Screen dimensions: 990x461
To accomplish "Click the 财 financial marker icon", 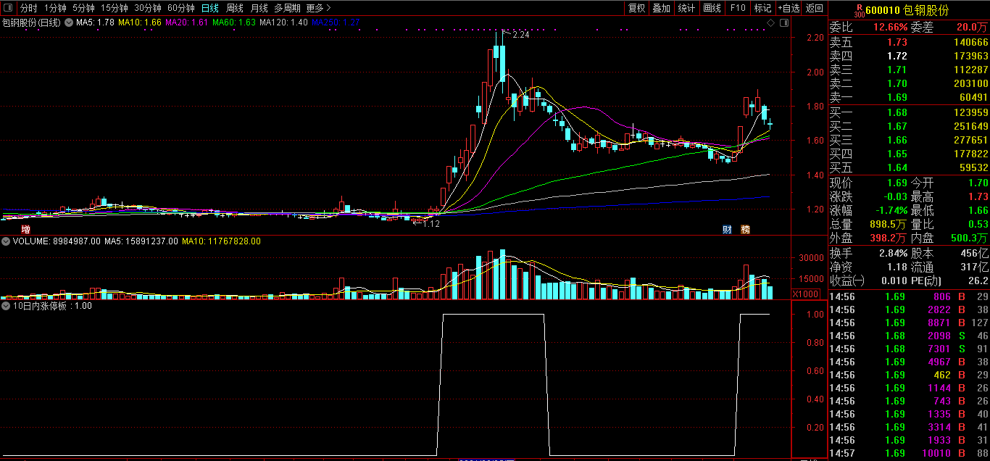I will click(x=728, y=229).
